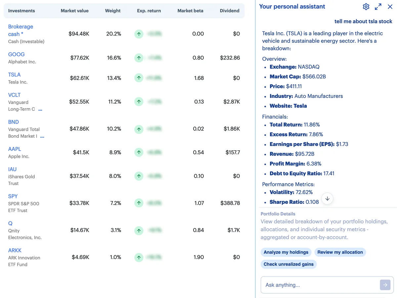Click the Check unrealized gains button
Screen dimensions: 397x298
tap(288, 264)
